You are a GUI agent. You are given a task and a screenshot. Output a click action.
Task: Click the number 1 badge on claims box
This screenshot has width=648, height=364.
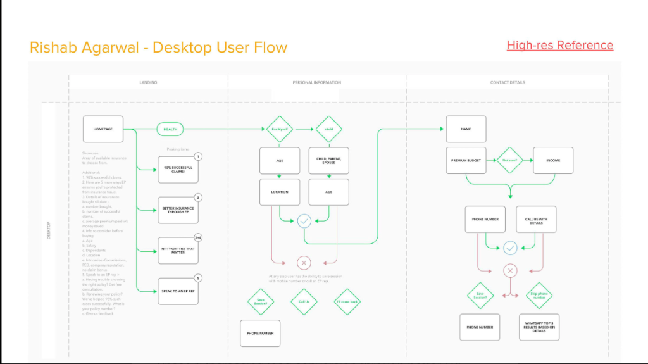[x=198, y=157]
